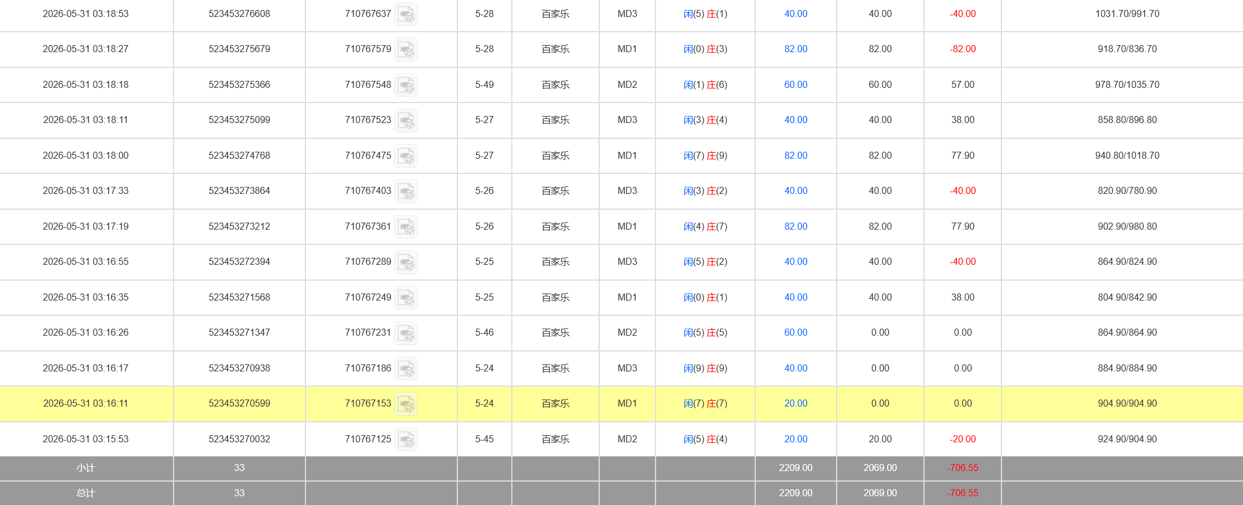
Task: Open bet amount 40.00 link for 03:18:11 row
Action: 796,120
